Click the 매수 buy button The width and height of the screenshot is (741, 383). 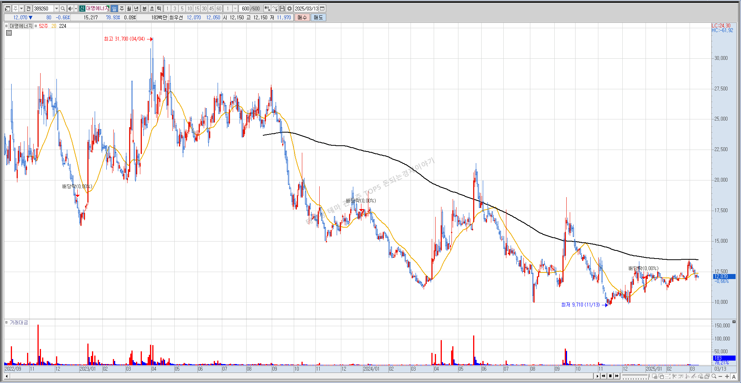tap(302, 17)
